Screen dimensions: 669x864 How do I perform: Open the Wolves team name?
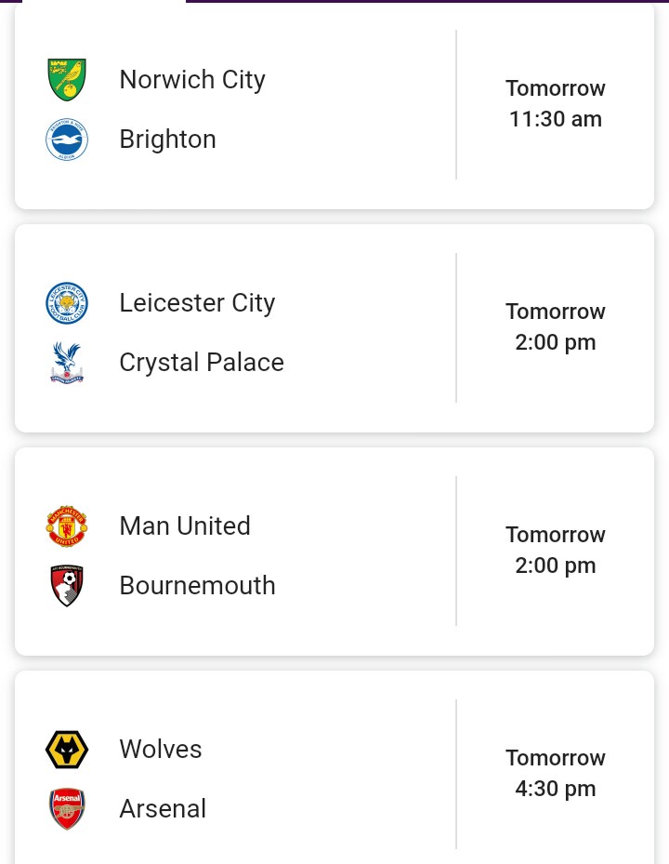tap(161, 750)
